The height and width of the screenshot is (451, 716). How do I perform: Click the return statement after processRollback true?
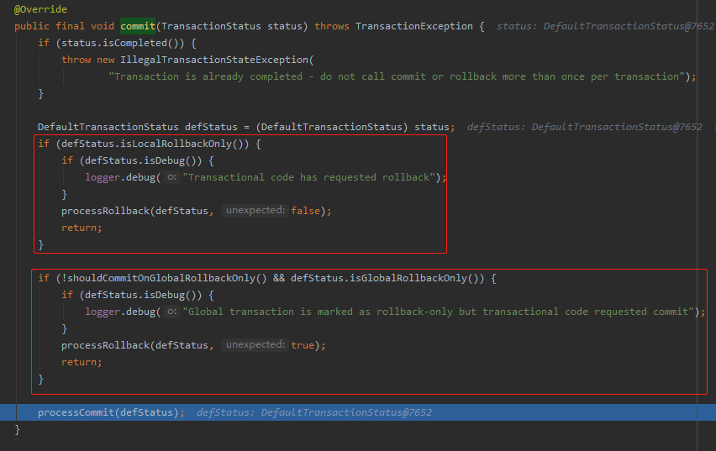click(82, 362)
